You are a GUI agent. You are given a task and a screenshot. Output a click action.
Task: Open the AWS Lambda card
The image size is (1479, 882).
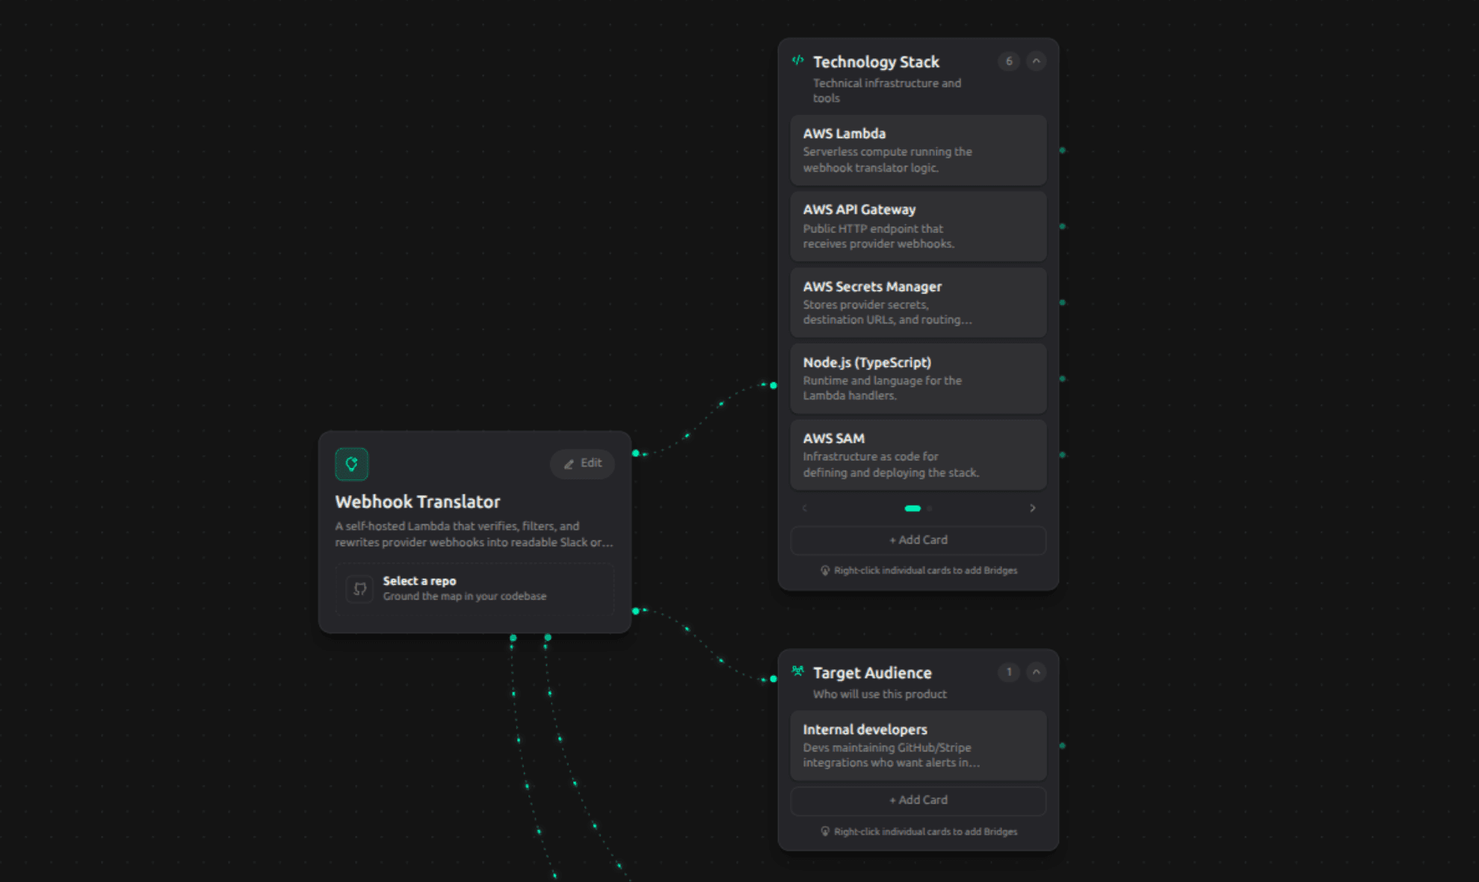click(x=918, y=150)
